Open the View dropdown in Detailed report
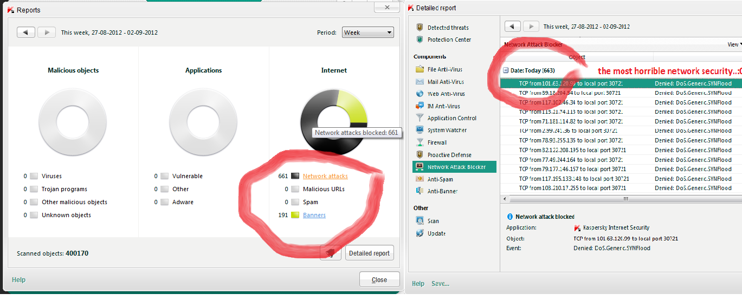 (734, 44)
